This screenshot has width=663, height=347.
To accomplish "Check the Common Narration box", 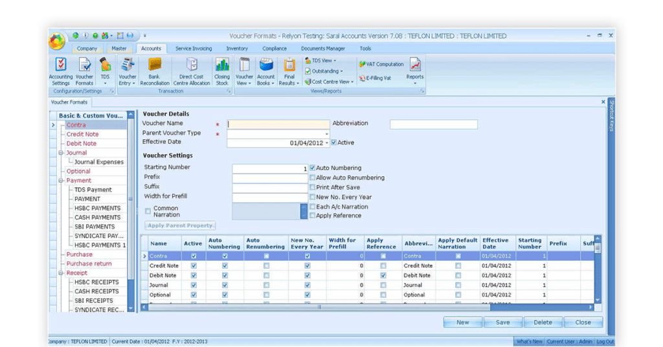I will click(x=148, y=211).
